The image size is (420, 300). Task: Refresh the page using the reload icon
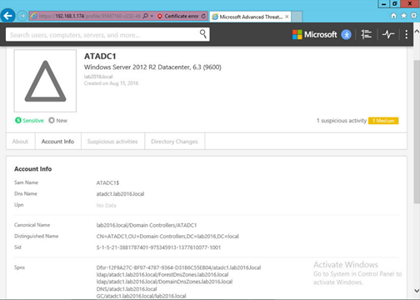click(203, 16)
